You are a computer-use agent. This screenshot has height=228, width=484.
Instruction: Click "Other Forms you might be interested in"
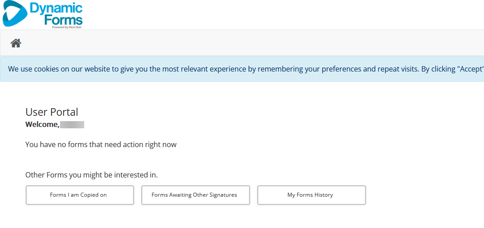coord(91,175)
